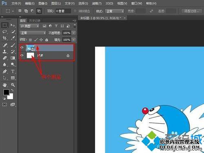Image resolution: width=204 pixels, height=153 pixels.
Task: Close the 未标题-1 document tab
Action: click(x=124, y=18)
